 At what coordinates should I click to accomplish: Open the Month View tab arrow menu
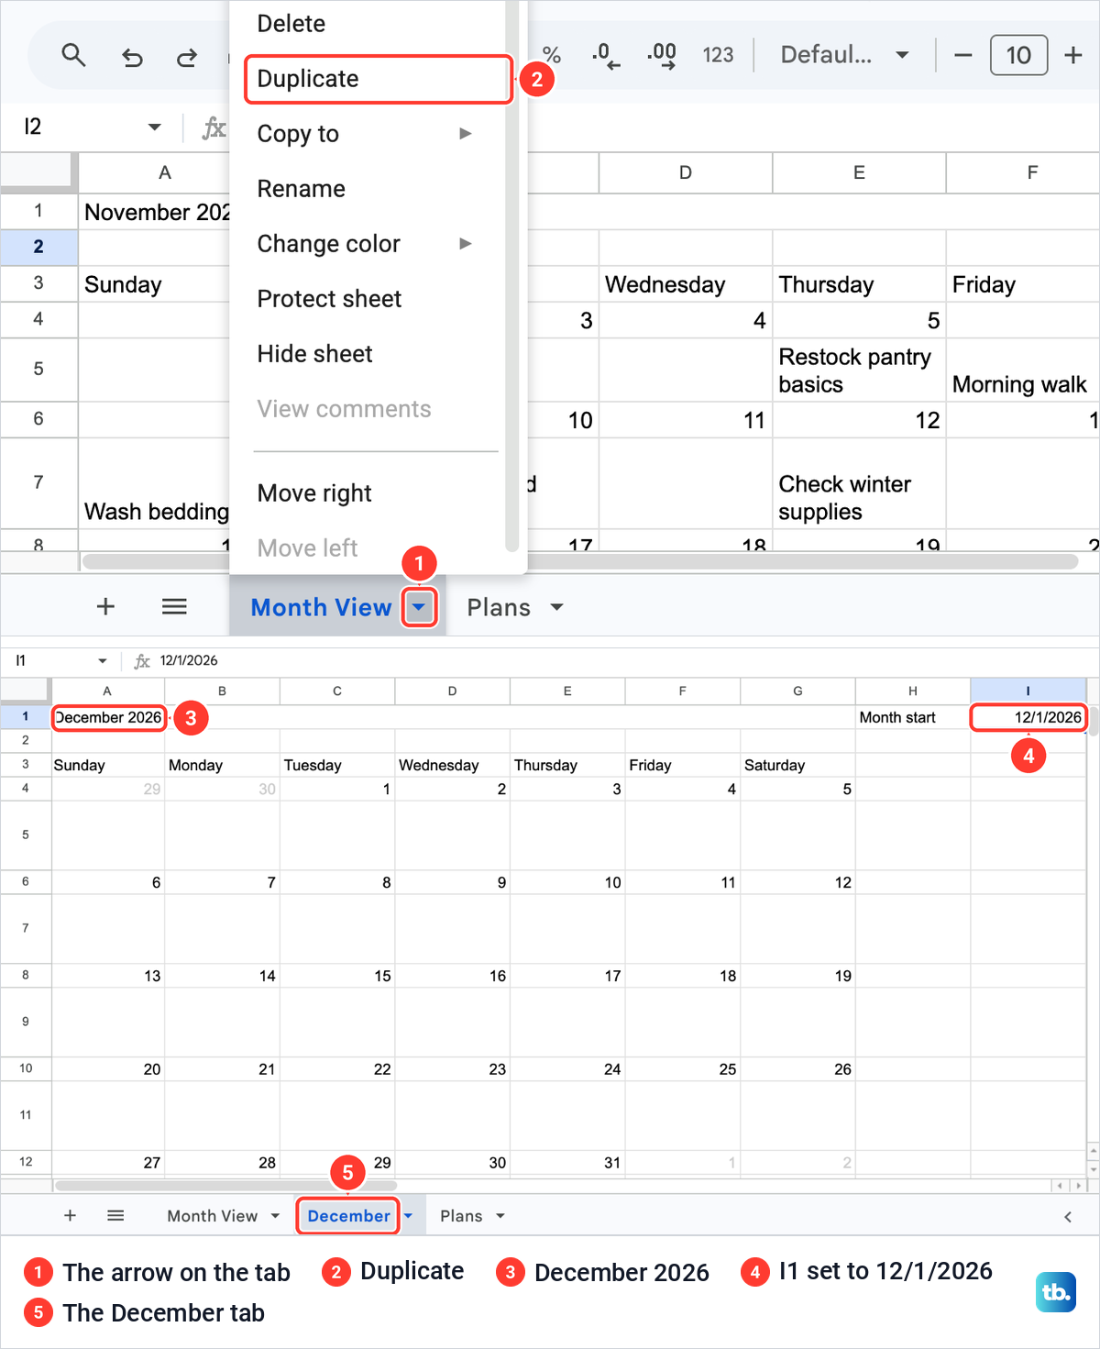pos(419,607)
